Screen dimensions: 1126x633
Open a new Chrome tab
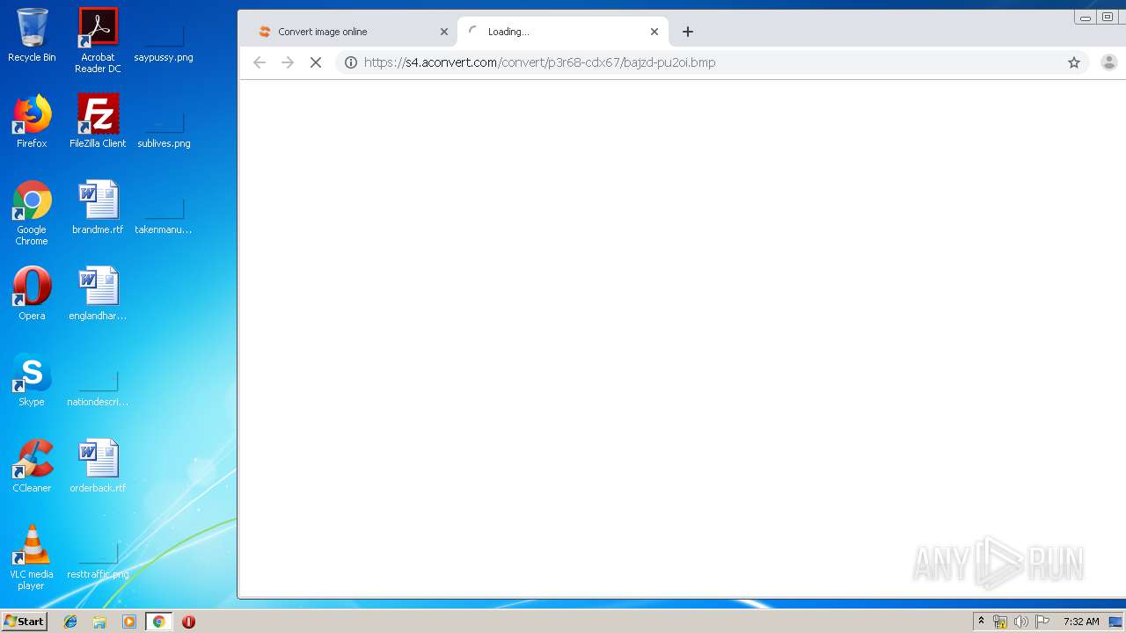click(688, 32)
